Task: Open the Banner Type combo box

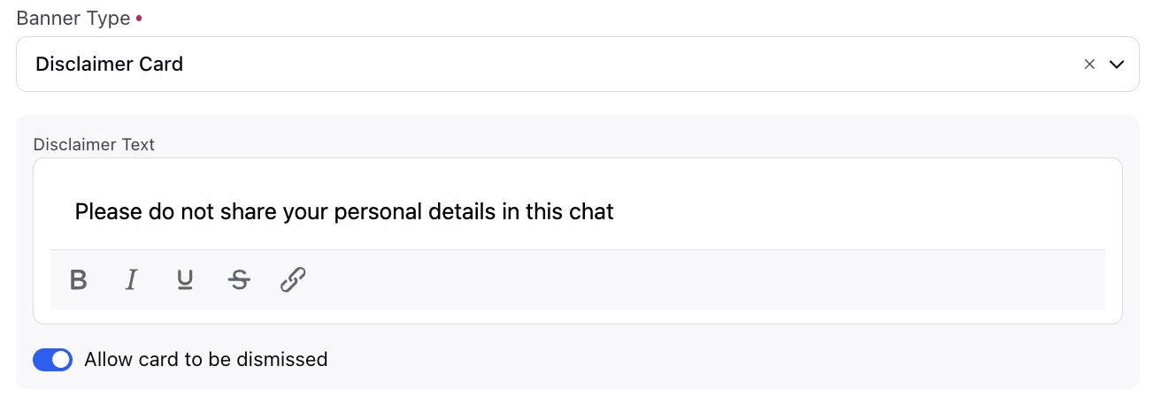Action: click(578, 64)
